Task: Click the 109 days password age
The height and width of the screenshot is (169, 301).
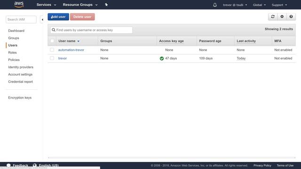Action: pos(206,58)
